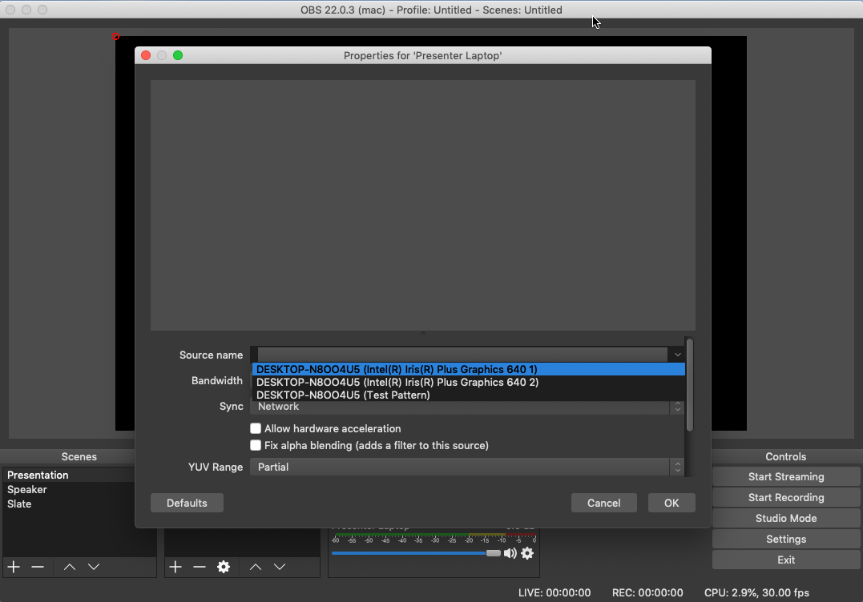863x602 pixels.
Task: Remove selected scene with minus icon
Action: pyautogui.click(x=38, y=567)
